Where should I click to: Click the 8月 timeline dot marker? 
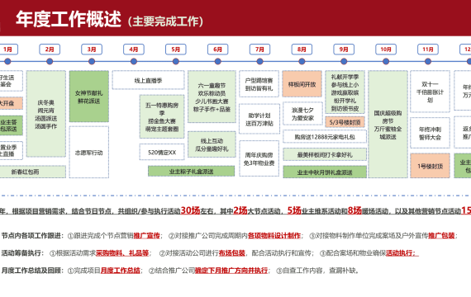302,62
